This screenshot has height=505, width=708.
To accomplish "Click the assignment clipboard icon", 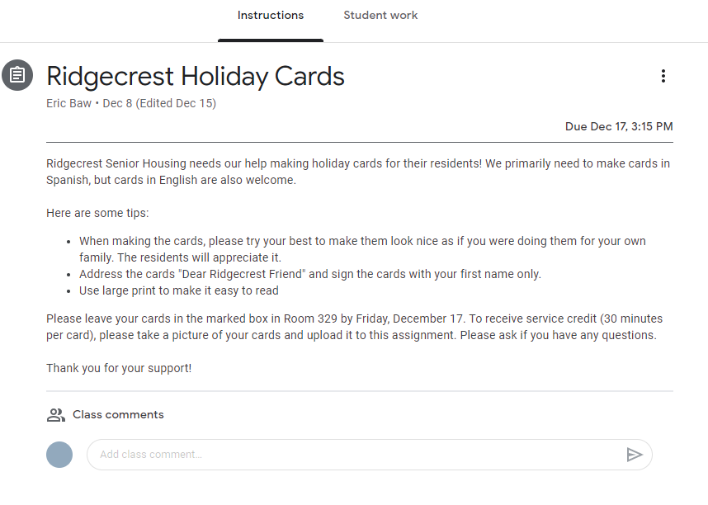I will click(17, 75).
